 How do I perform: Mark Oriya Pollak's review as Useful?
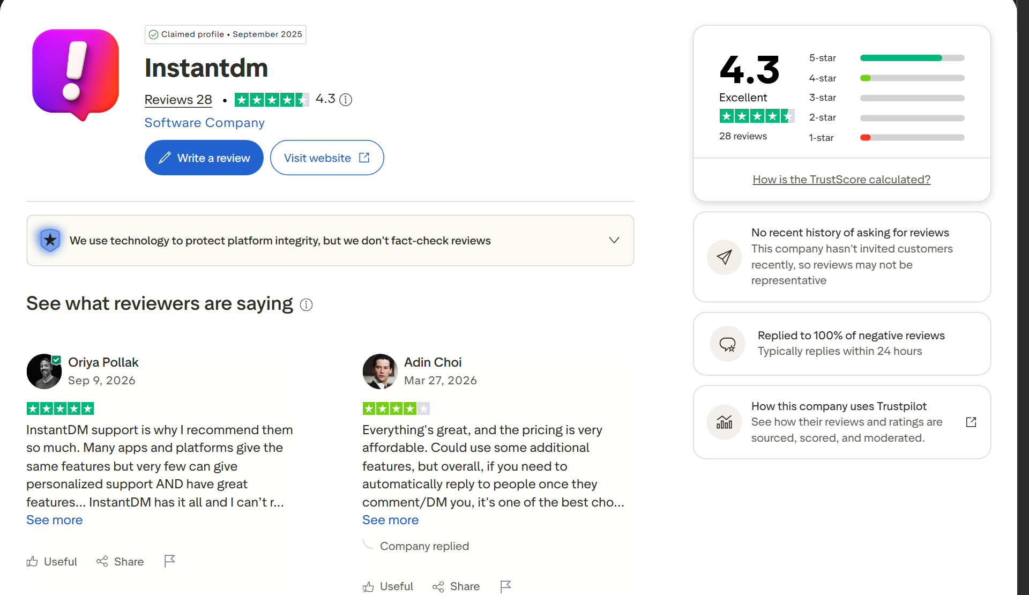[52, 562]
